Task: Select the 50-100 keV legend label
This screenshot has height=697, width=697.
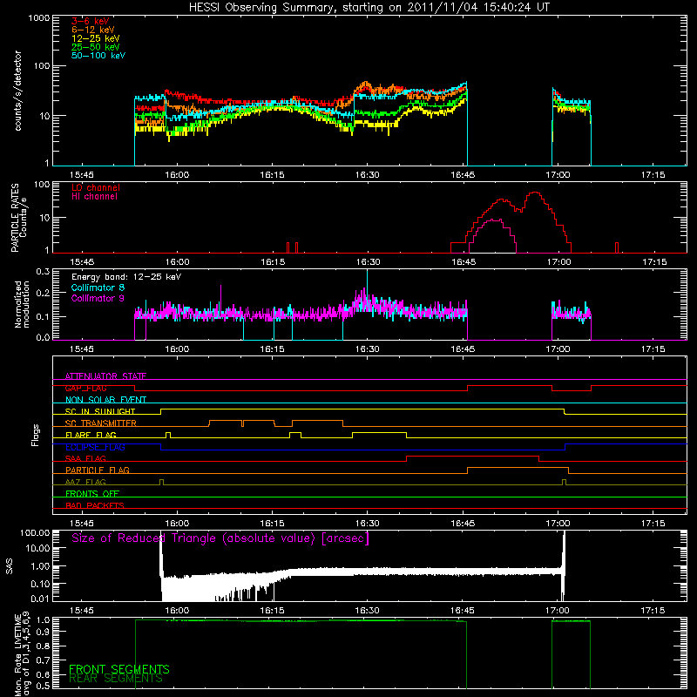Action: 98,56
